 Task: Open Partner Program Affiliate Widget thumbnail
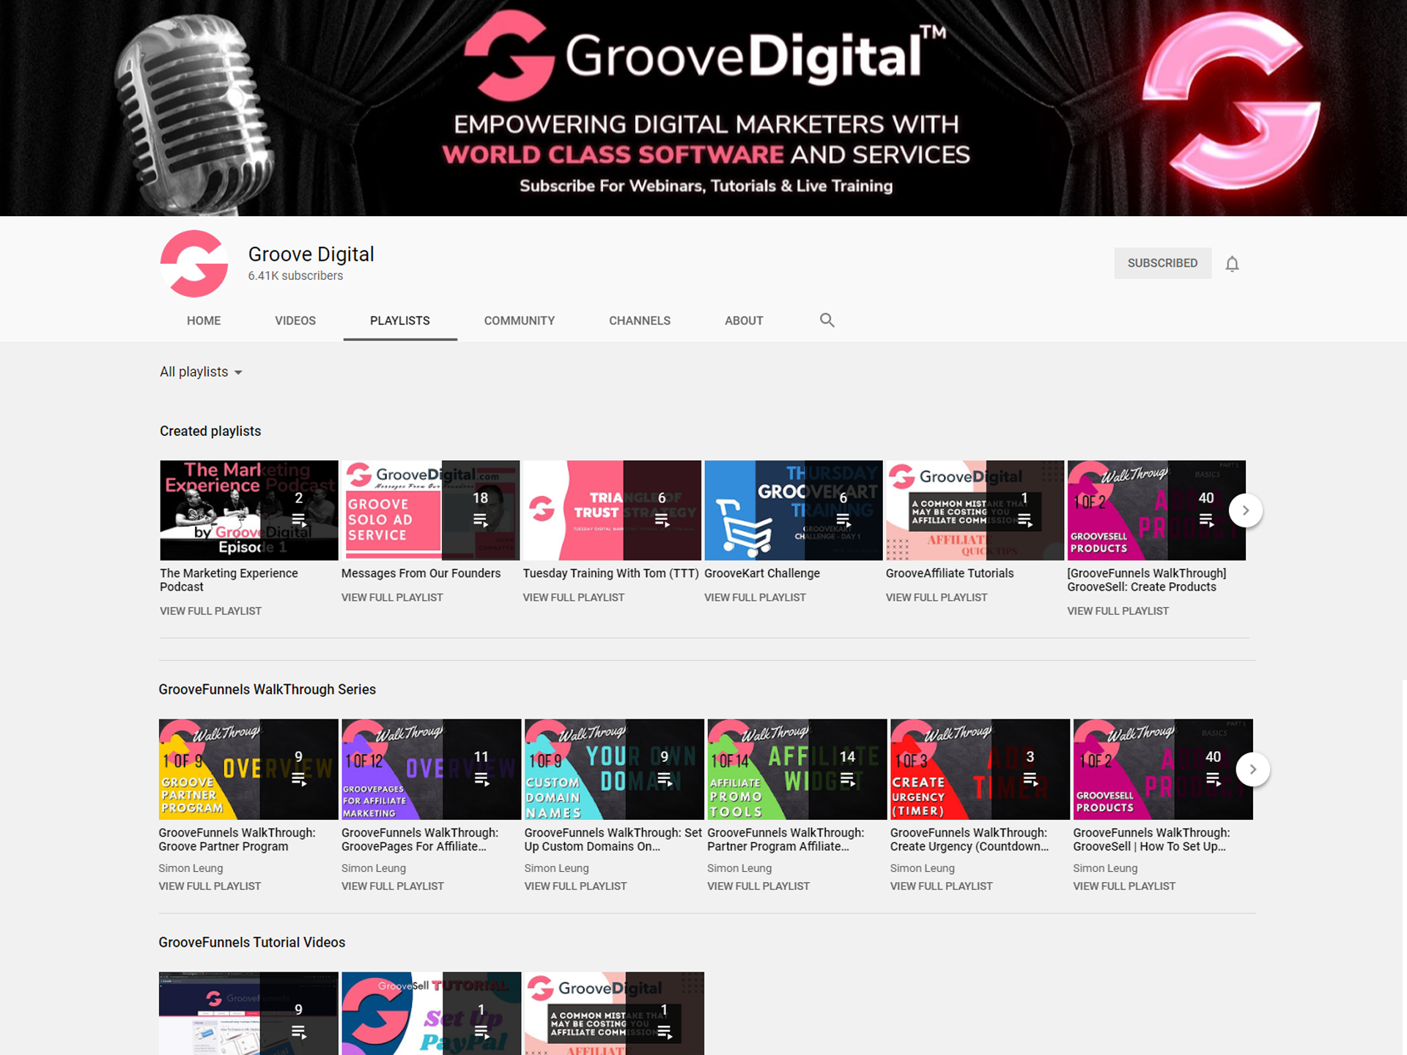(797, 769)
